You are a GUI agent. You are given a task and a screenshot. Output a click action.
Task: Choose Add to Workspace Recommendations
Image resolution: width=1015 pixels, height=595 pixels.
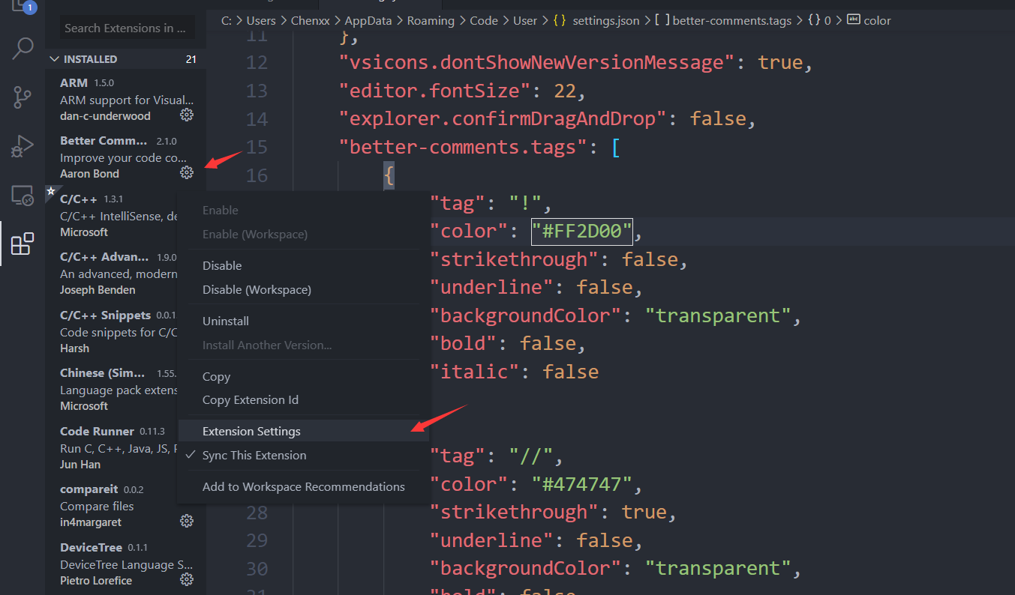point(304,486)
